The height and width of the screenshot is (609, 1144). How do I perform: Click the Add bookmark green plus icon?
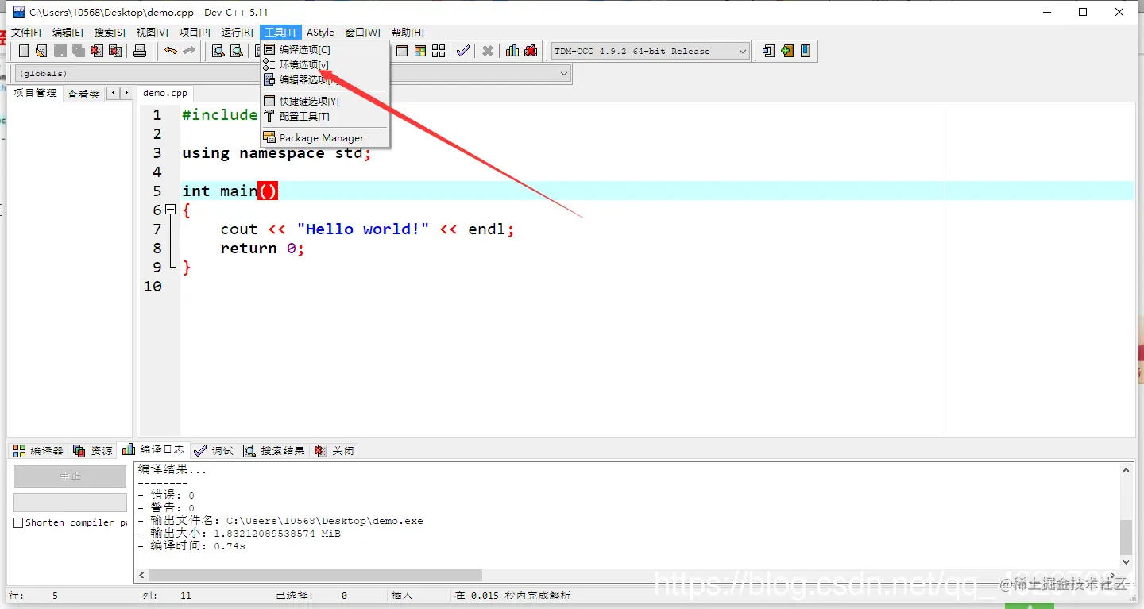pos(787,51)
